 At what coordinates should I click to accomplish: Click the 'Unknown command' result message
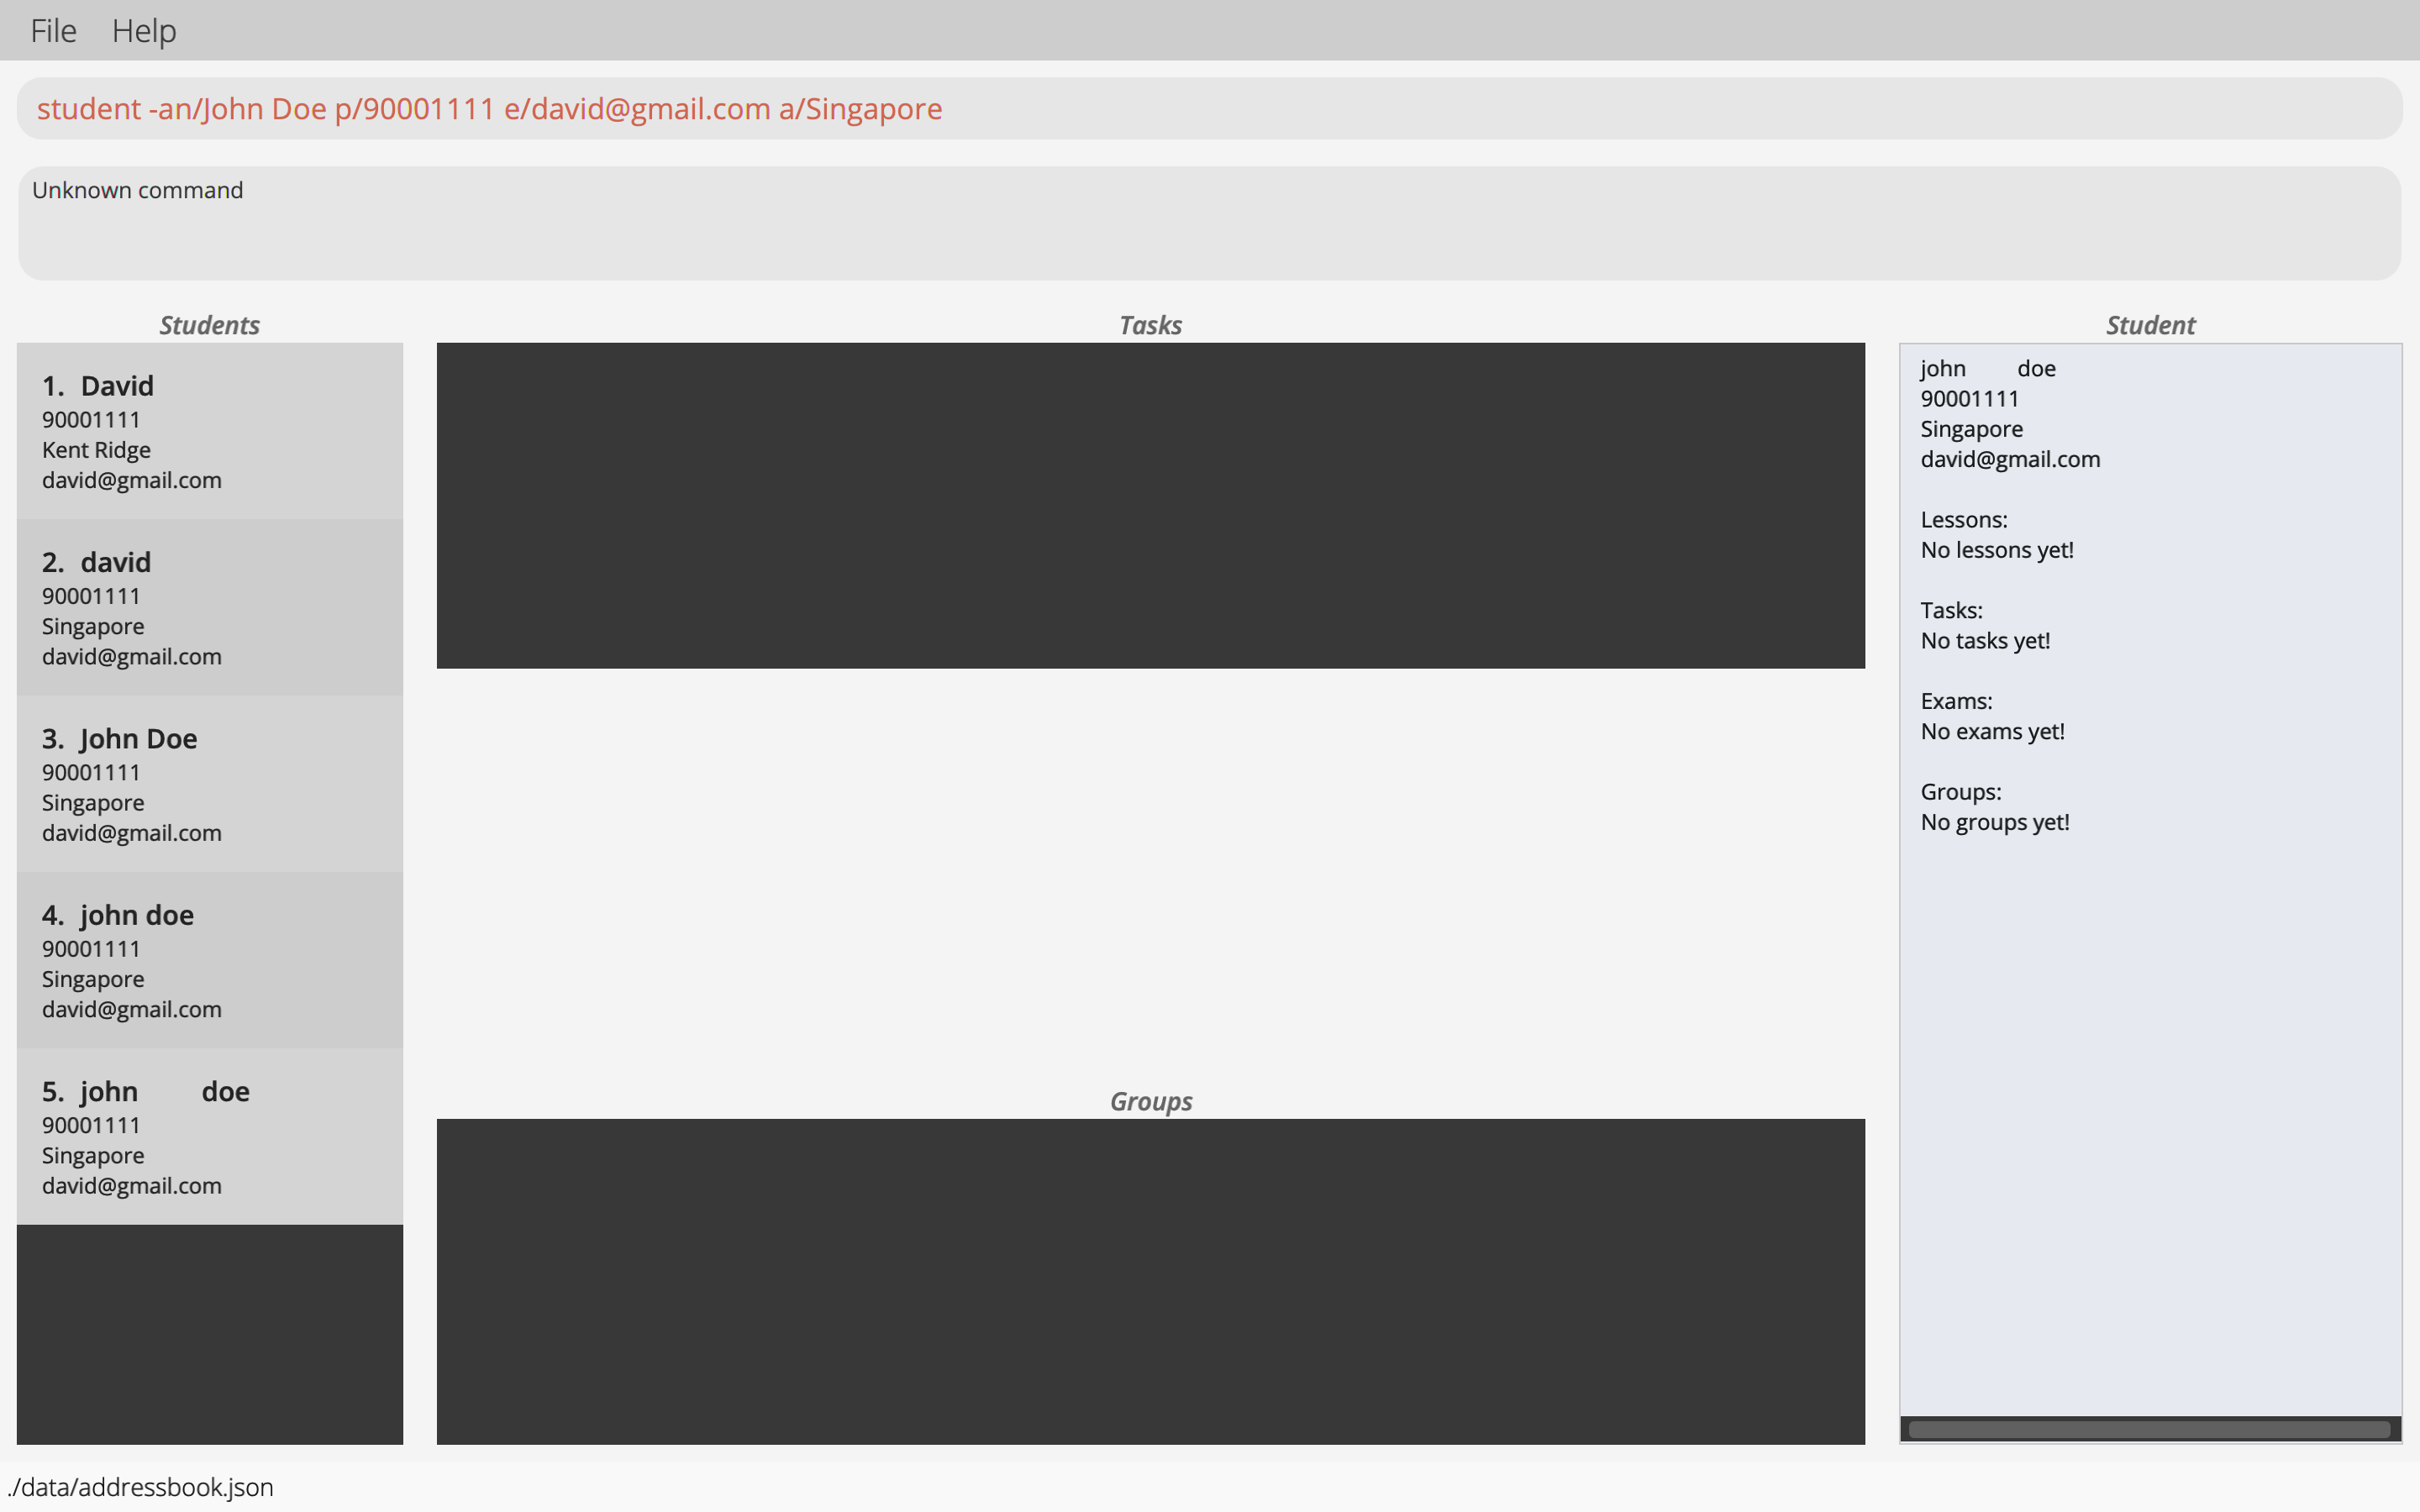(137, 190)
